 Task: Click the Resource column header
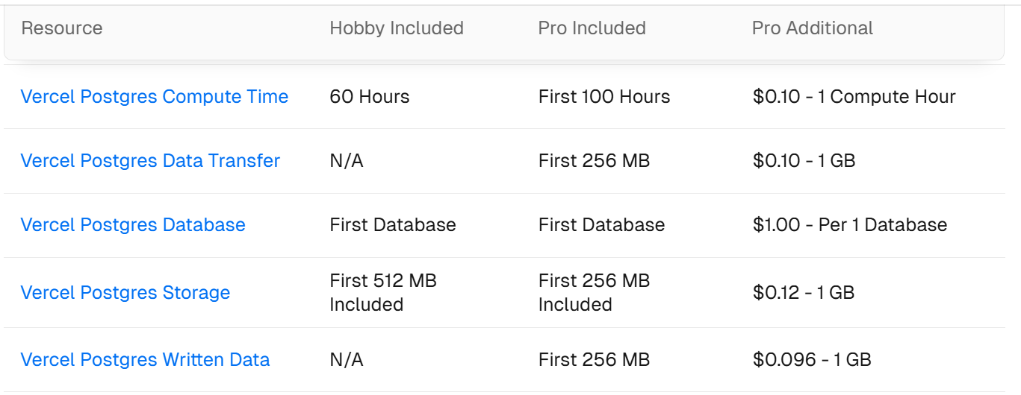click(62, 28)
